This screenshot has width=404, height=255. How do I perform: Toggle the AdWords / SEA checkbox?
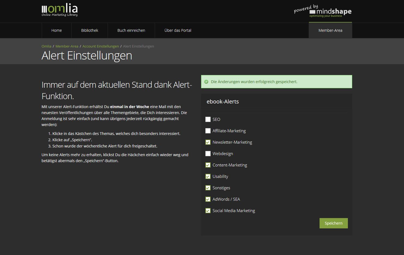tap(208, 199)
